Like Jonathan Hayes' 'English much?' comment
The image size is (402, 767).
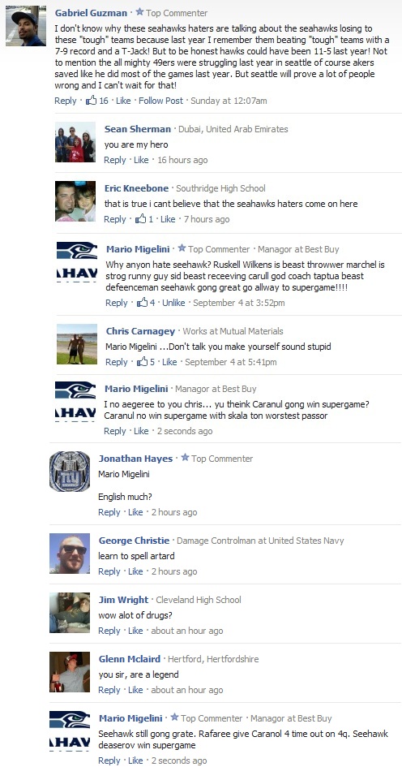coord(135,512)
